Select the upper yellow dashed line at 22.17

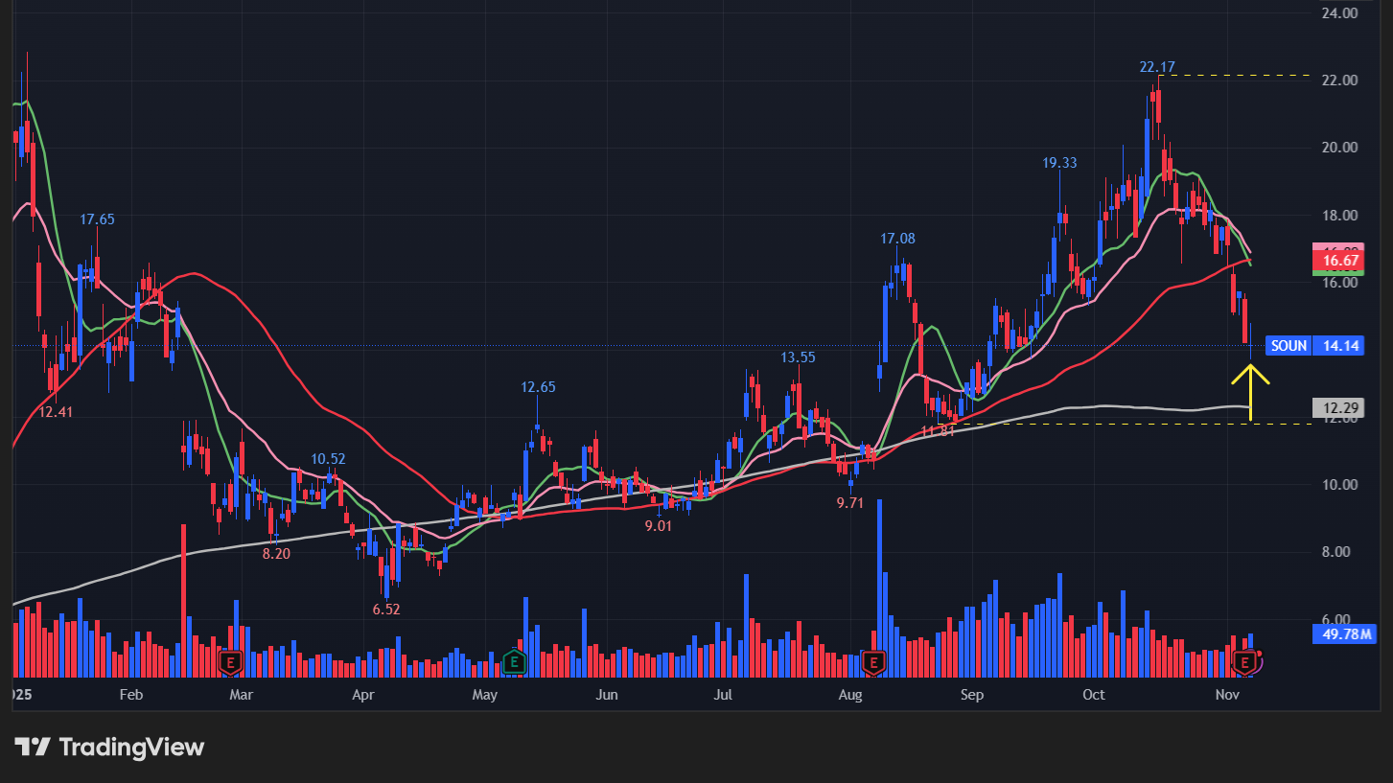1246,75
